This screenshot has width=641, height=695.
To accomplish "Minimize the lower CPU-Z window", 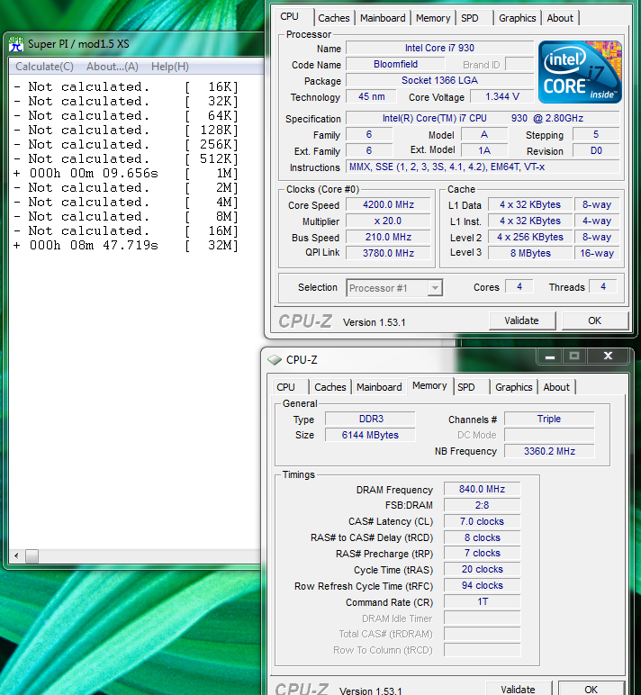I will (550, 356).
